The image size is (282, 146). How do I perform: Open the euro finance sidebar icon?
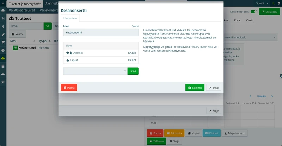point(3,26)
